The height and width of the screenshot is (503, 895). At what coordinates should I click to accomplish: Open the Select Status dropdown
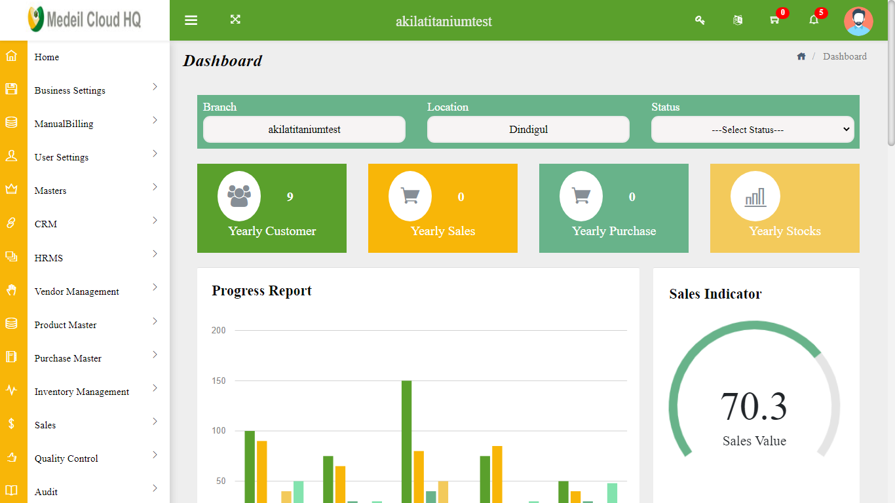point(752,130)
